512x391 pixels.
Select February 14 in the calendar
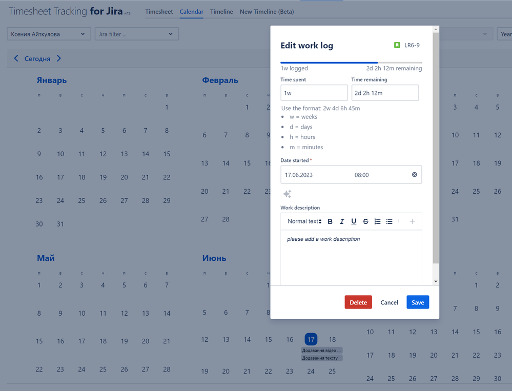coord(226,163)
